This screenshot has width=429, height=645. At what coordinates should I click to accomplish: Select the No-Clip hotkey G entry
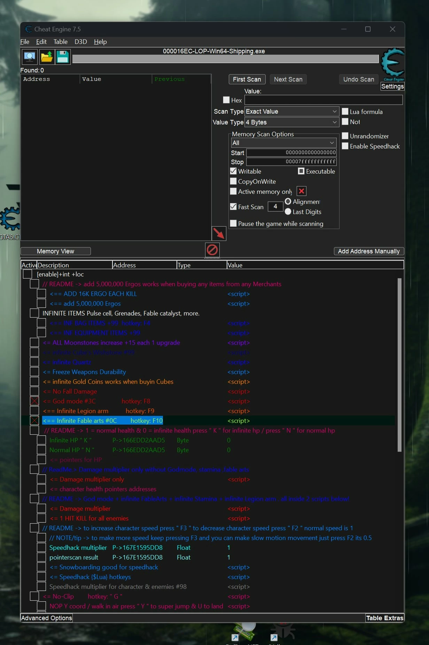pyautogui.click(x=83, y=597)
